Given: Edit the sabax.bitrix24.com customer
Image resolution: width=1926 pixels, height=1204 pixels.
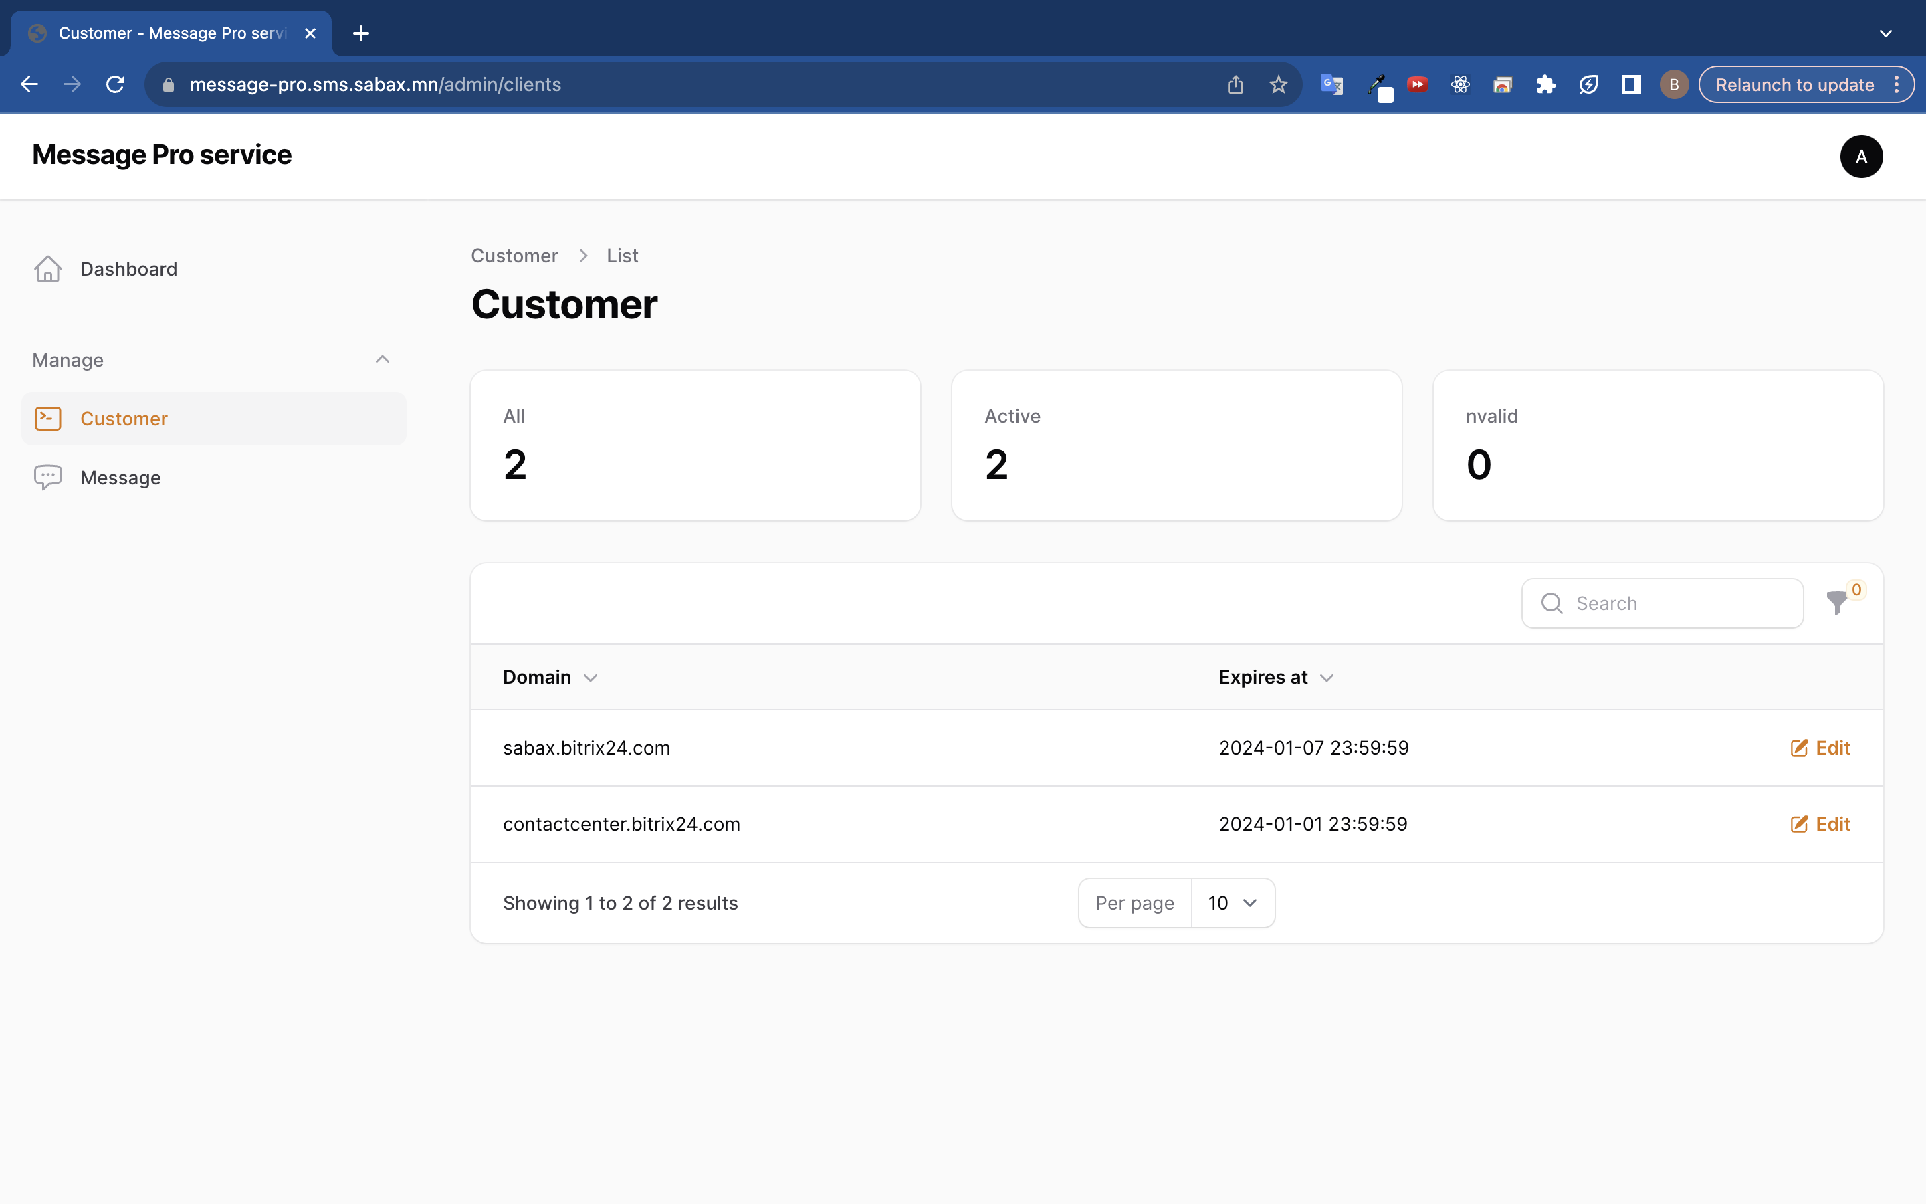Looking at the screenshot, I should [x=1820, y=748].
